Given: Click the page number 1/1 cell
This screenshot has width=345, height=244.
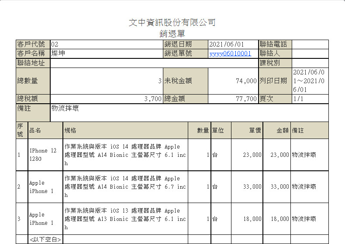Looking at the screenshot, I should click(299, 99).
